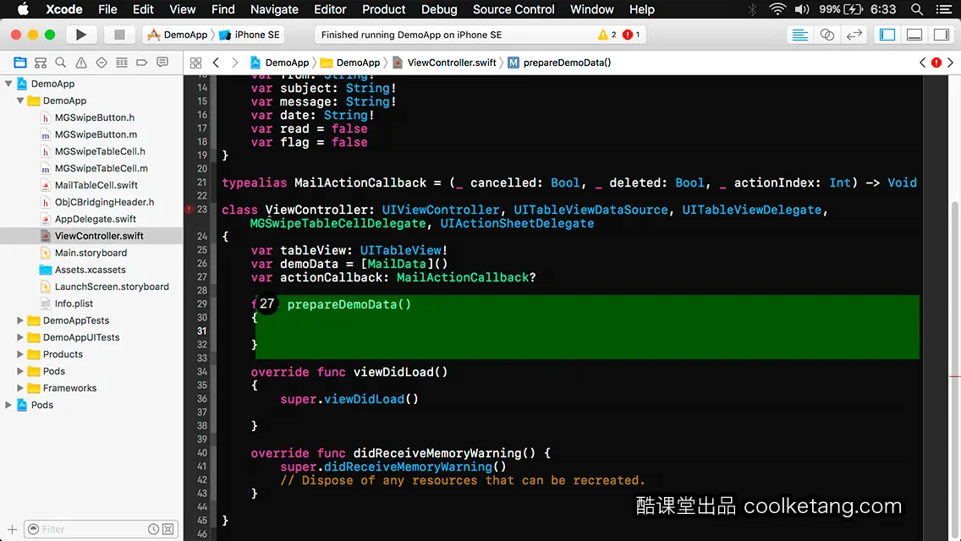Open Info.plist file

[x=74, y=303]
